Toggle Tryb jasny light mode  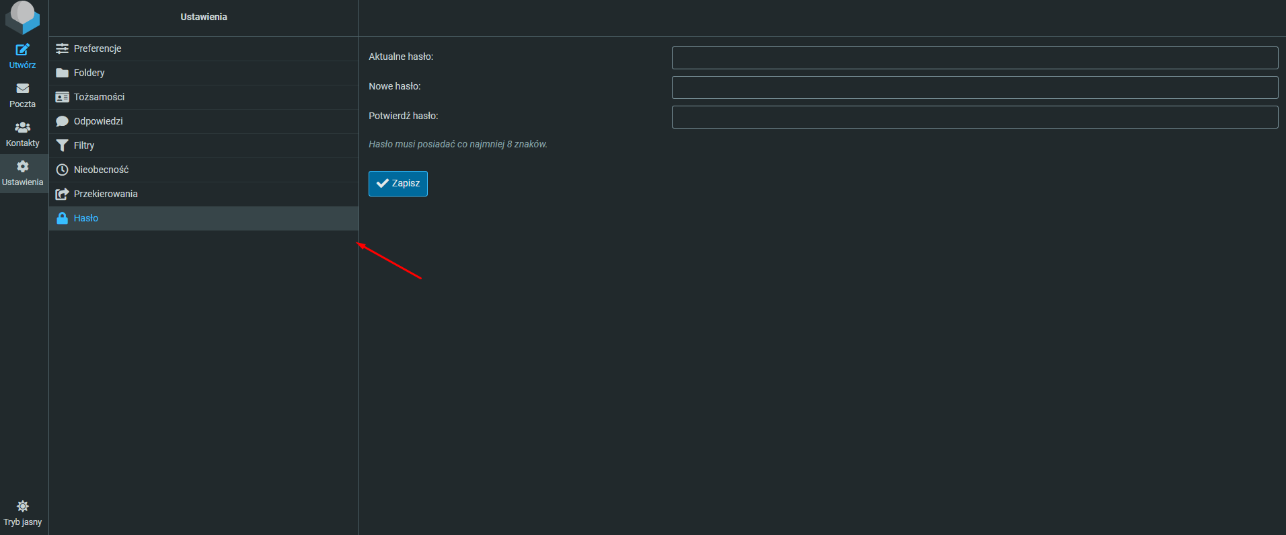coord(22,513)
